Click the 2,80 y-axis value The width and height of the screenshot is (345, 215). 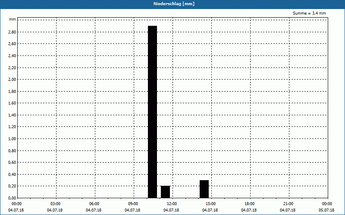pos(12,32)
